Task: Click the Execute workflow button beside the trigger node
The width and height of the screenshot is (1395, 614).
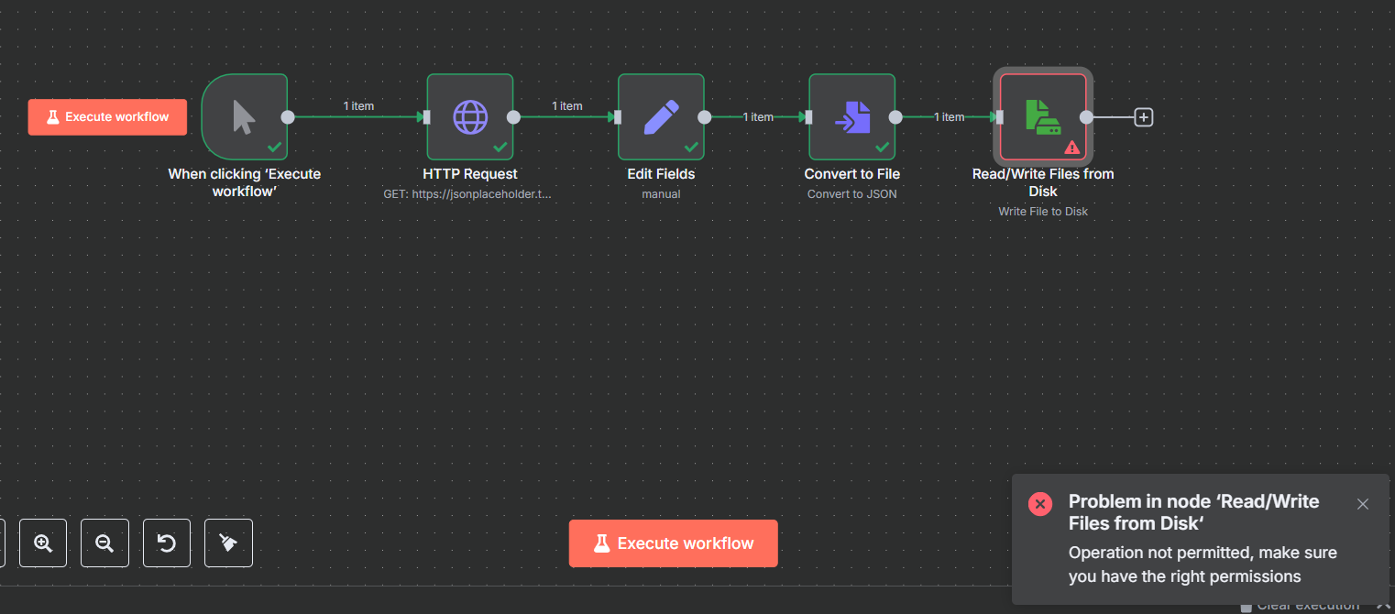Action: [107, 117]
